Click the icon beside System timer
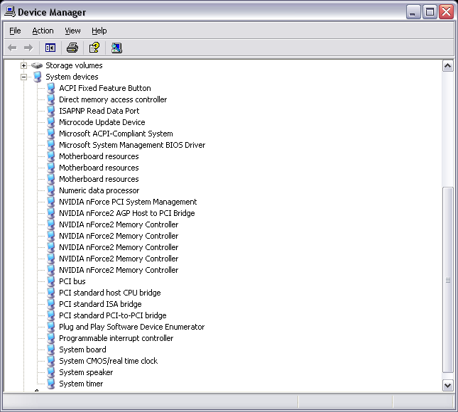 (x=50, y=384)
